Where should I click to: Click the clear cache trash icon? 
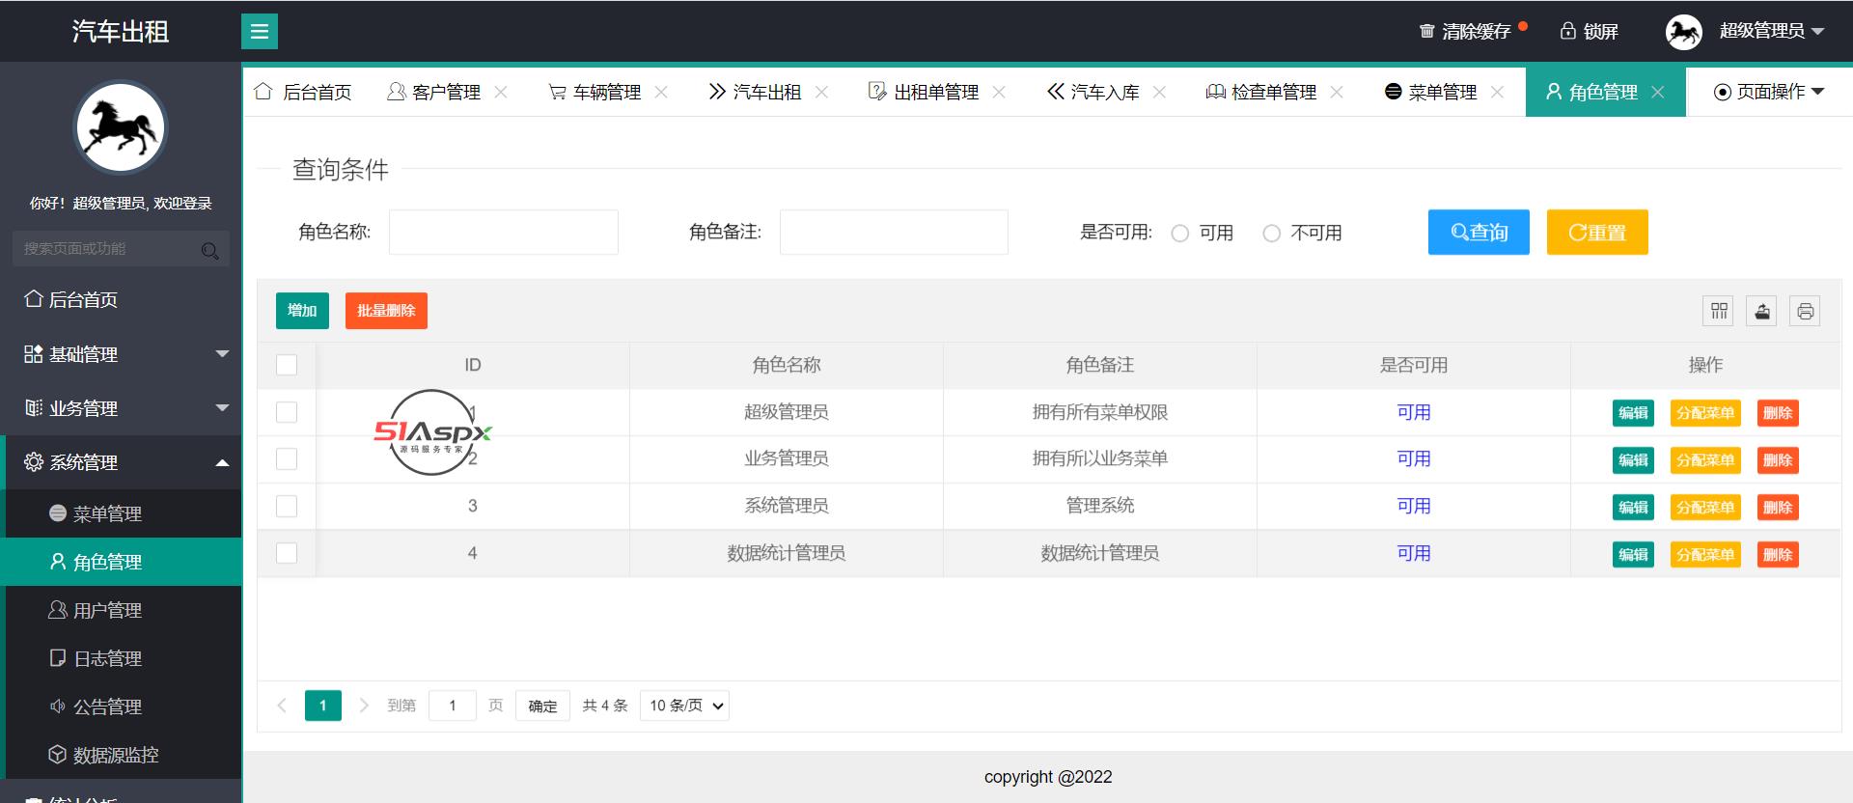(x=1426, y=31)
